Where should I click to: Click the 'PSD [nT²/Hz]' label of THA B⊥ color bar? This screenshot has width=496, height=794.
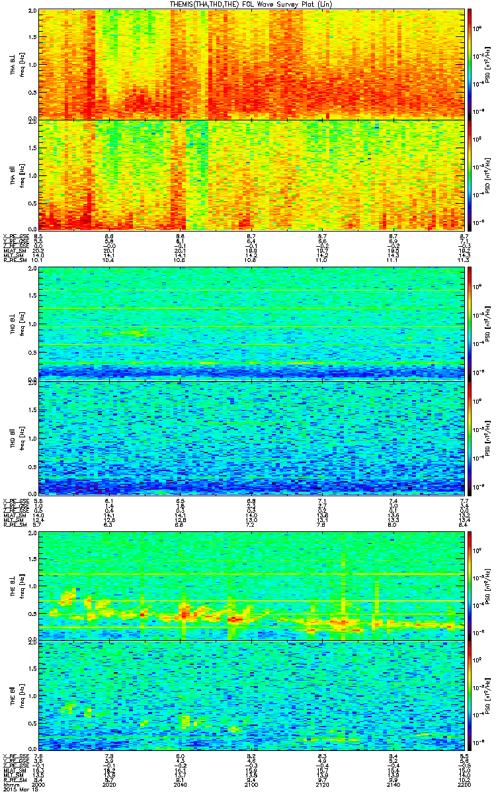pyautogui.click(x=488, y=64)
